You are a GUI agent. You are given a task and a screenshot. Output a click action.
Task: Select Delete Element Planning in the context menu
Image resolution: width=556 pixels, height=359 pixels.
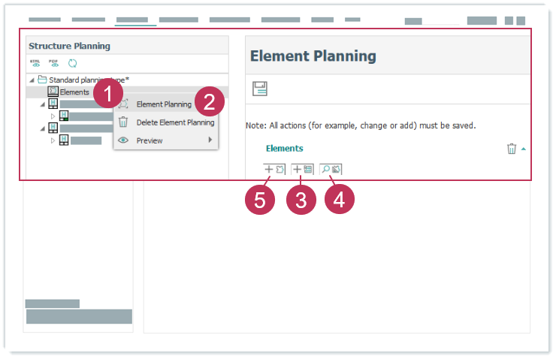[x=175, y=122]
